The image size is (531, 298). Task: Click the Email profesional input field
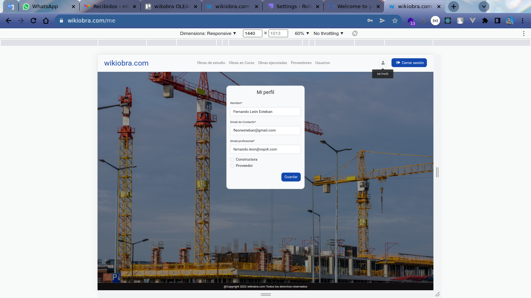pos(265,149)
